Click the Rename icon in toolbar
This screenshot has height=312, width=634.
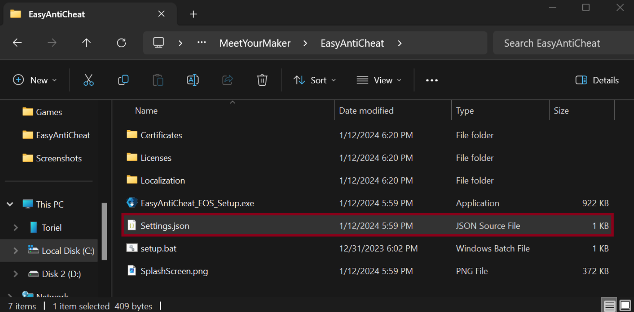(193, 80)
